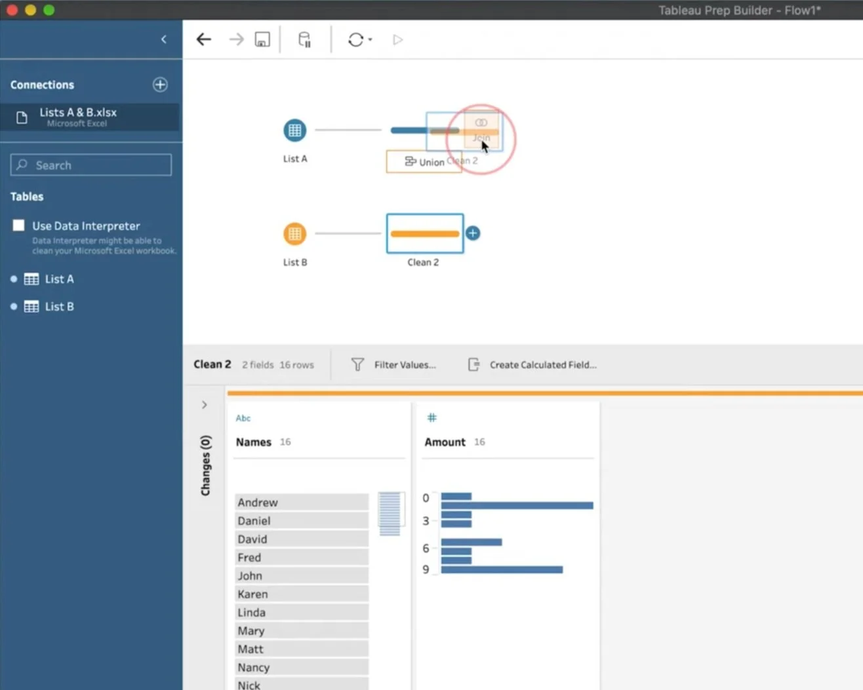
Task: Click the List A input step icon
Action: [295, 130]
